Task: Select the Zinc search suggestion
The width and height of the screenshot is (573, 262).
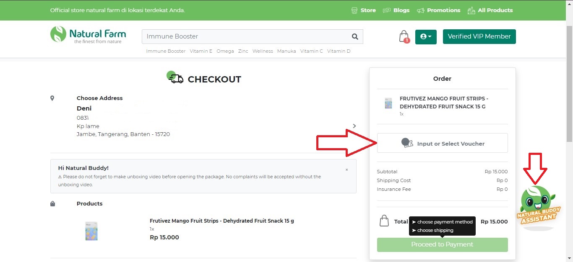Action: (x=243, y=51)
